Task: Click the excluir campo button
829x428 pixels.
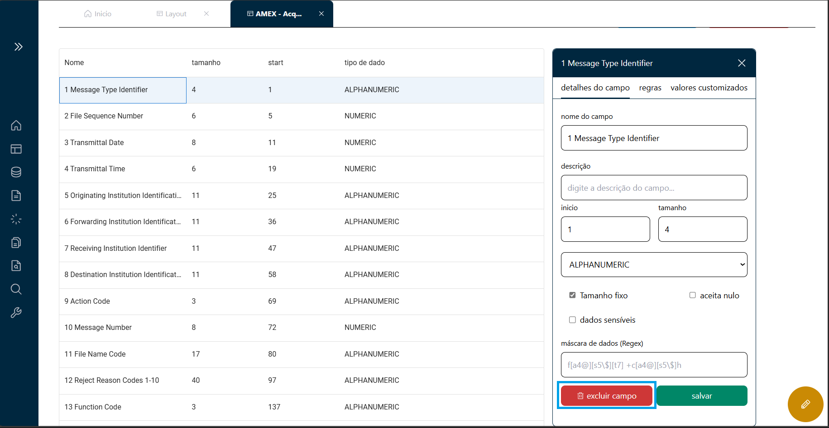Action: 606,396
